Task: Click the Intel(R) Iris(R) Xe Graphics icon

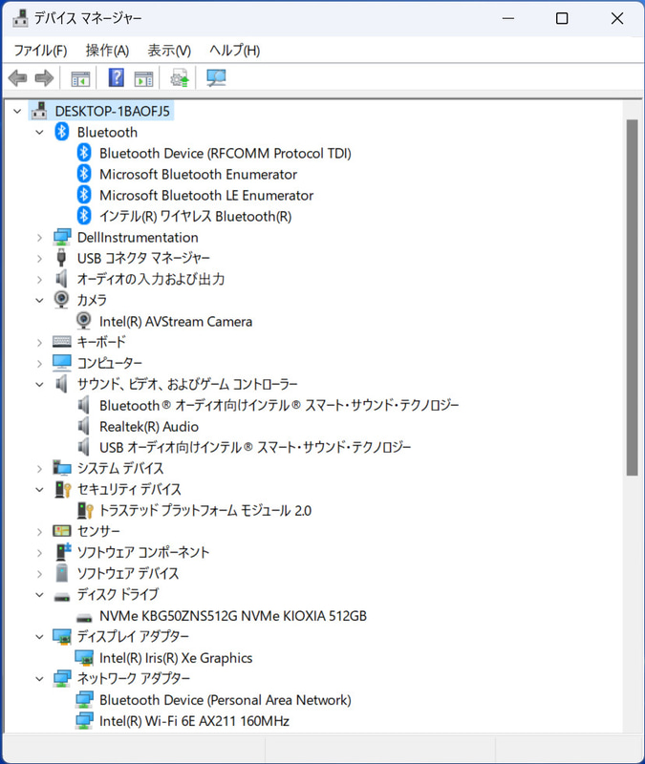Action: (x=84, y=658)
